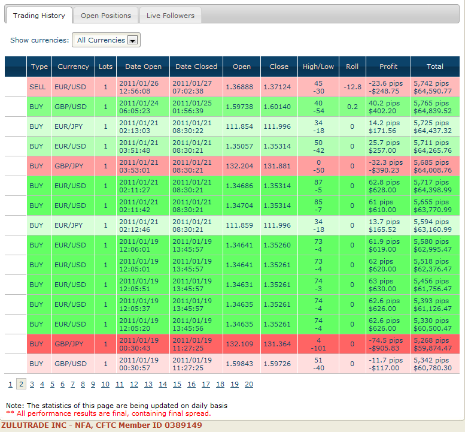Go to page 17

(206, 384)
